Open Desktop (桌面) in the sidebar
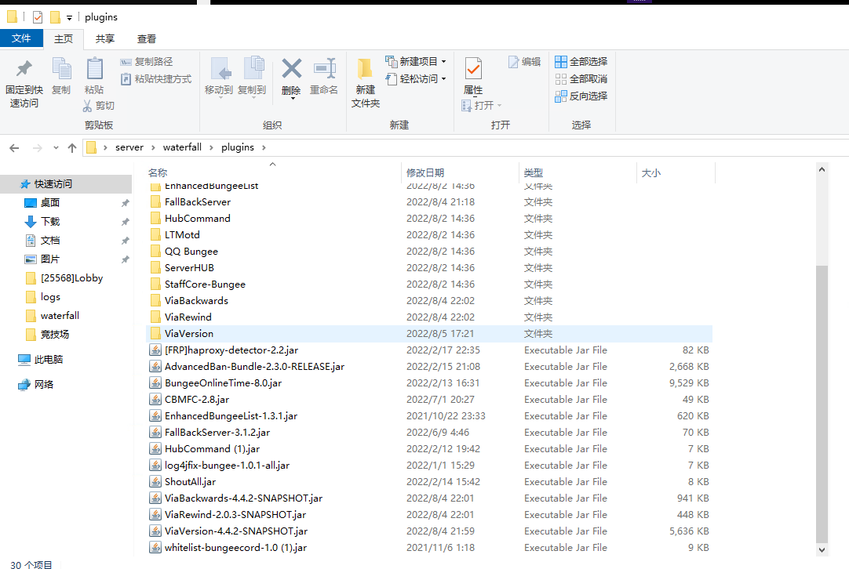Screen dimensions: 849x569 pyautogui.click(x=49, y=203)
